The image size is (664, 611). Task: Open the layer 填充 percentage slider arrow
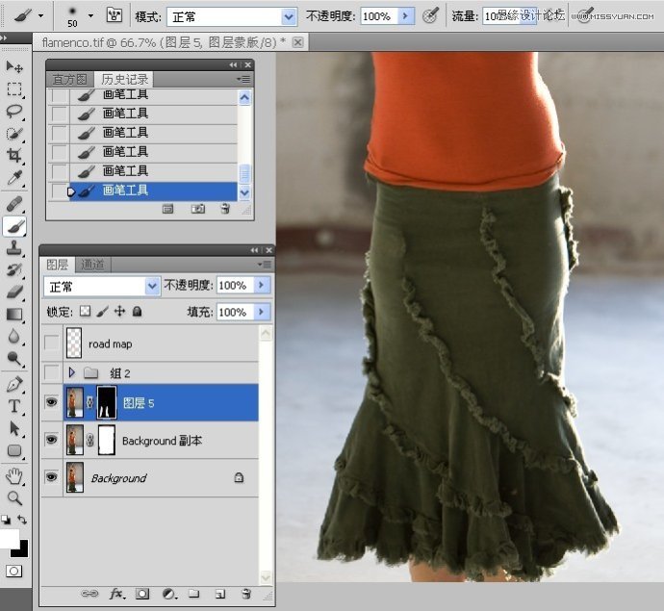click(262, 312)
